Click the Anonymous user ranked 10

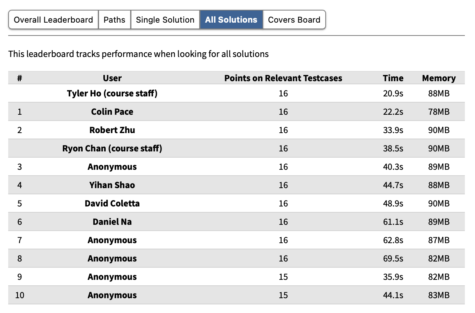112,295
